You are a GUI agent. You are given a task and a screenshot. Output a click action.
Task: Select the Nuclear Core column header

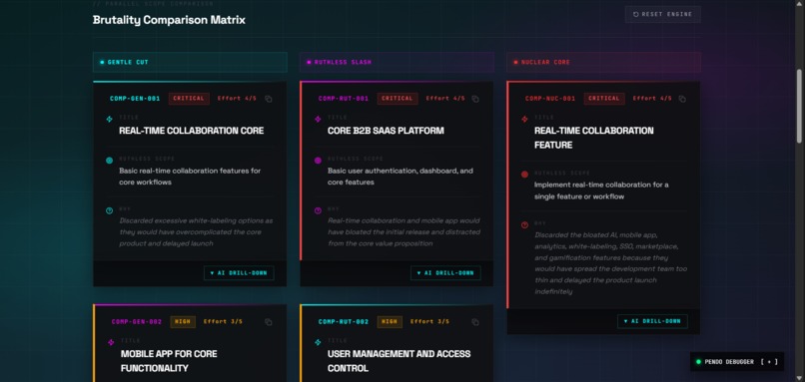603,62
